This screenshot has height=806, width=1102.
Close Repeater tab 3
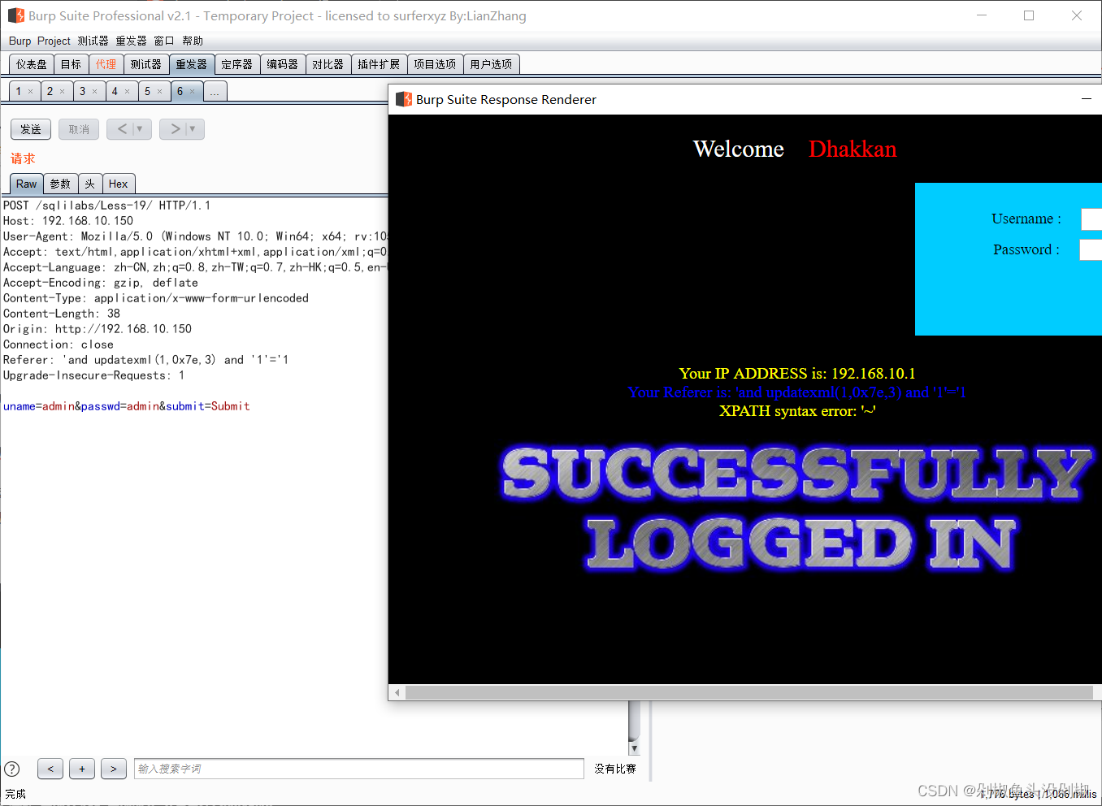94,92
